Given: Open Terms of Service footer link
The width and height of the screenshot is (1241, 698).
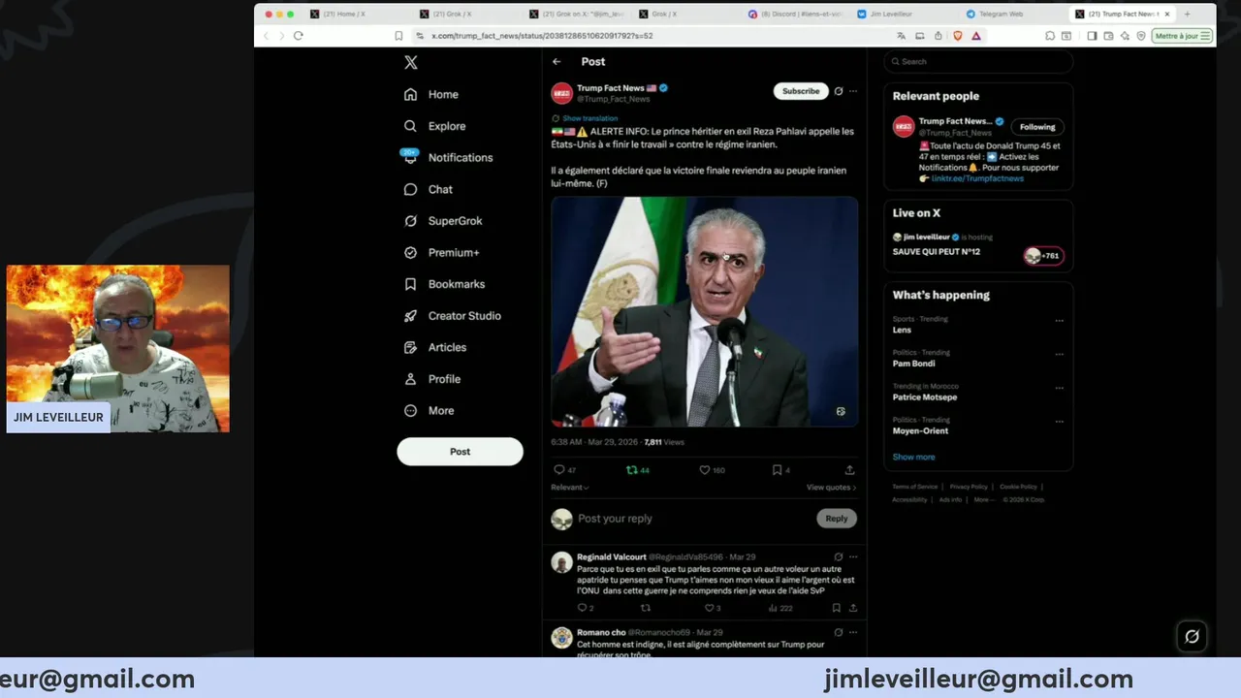Looking at the screenshot, I should (x=914, y=487).
